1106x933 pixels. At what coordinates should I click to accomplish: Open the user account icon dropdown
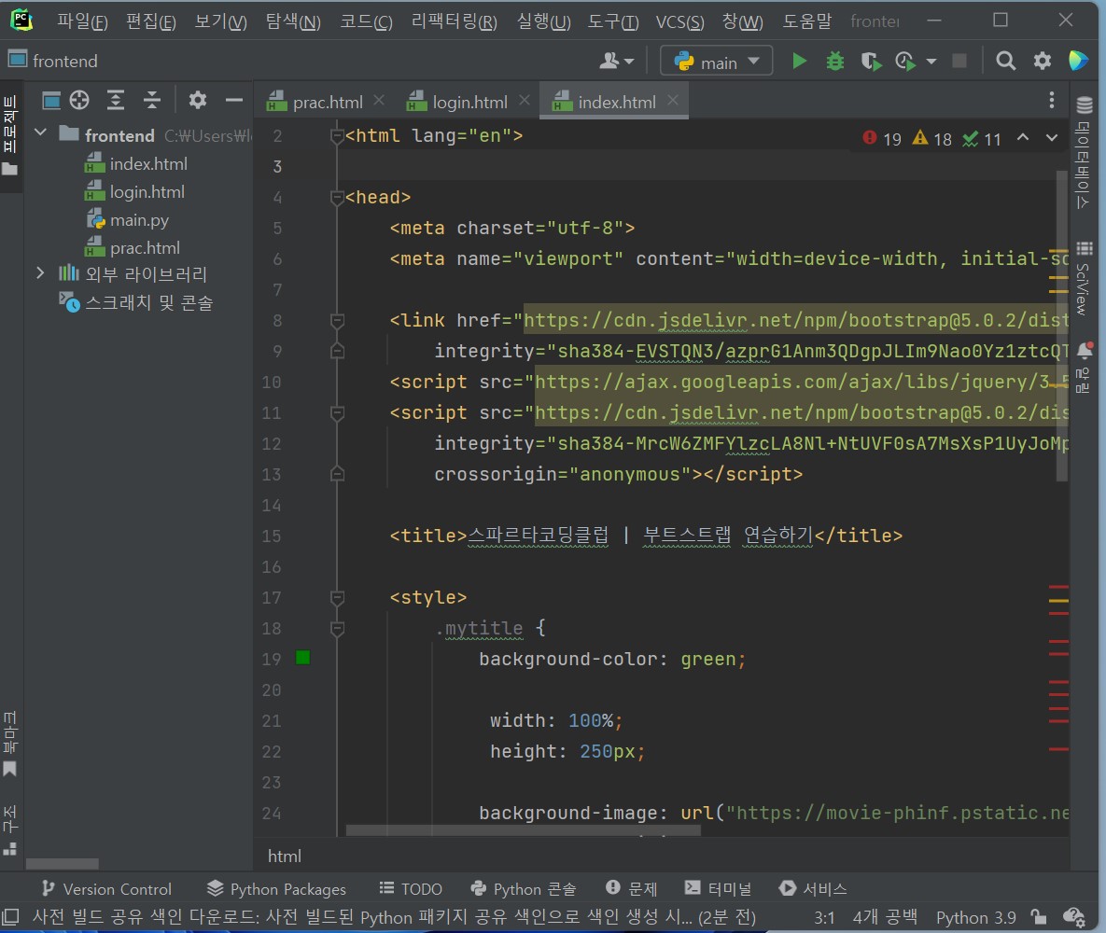[x=617, y=63]
